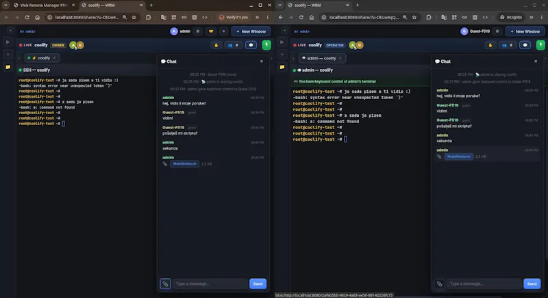The width and height of the screenshot is (548, 298).
Task: Open new browser tab in left browser
Action: (x=151, y=5)
